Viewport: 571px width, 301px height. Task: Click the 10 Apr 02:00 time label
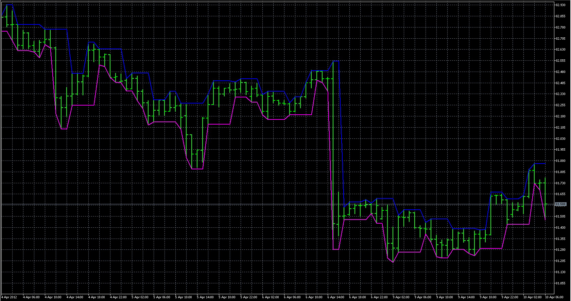(532, 297)
